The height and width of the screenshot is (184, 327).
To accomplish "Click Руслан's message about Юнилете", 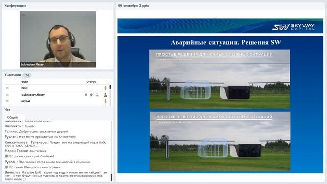I will [x=40, y=137].
